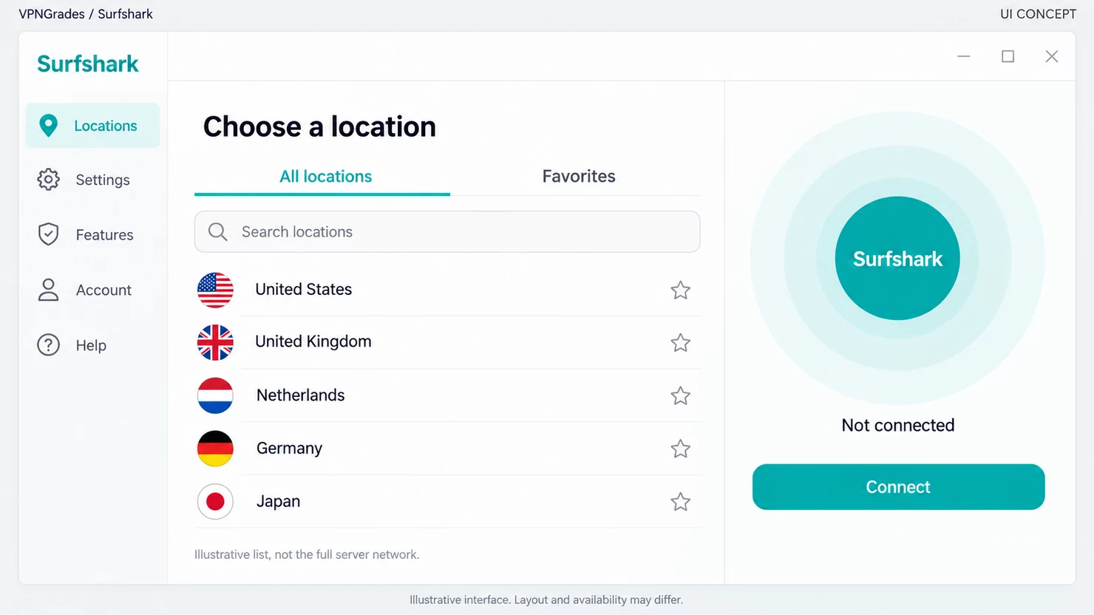Viewport: 1094px width, 615px height.
Task: Star the Germany location
Action: (x=680, y=449)
